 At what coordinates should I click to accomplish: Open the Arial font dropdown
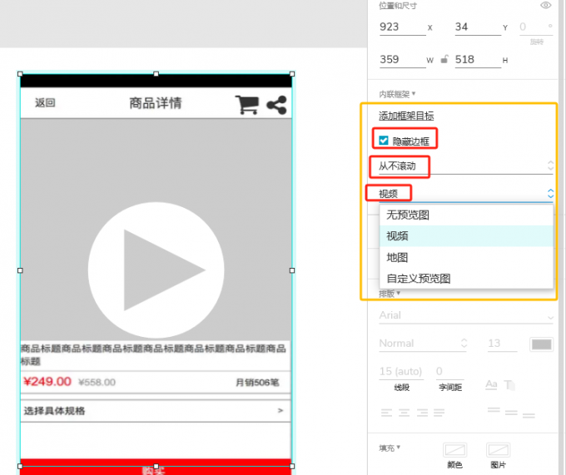tap(466, 315)
